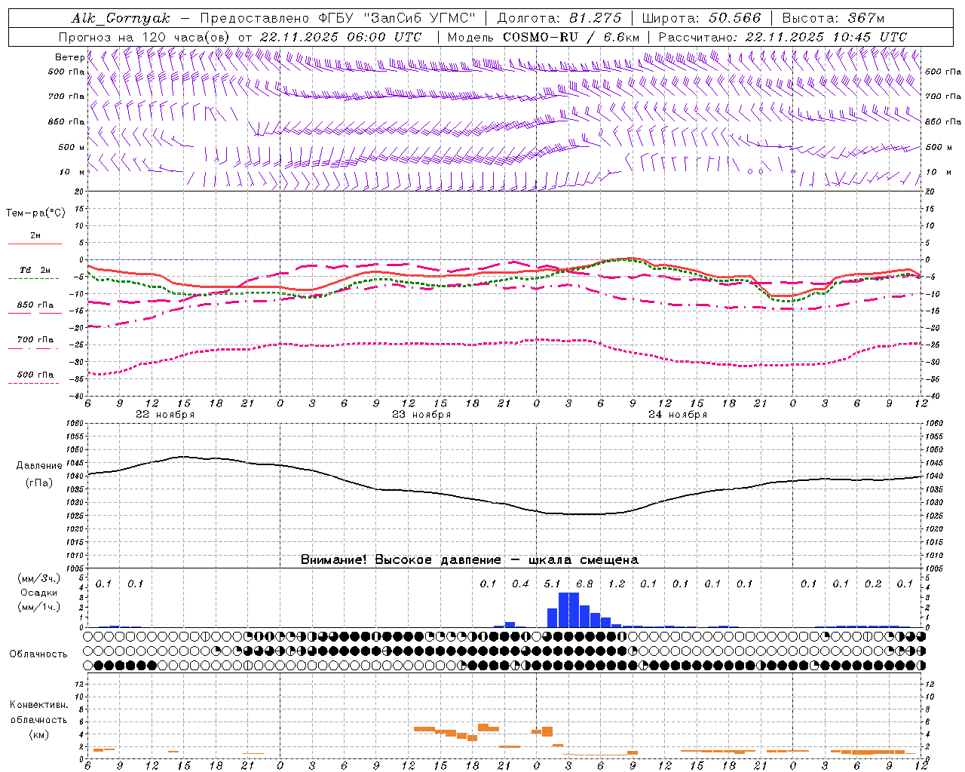Click the 22 ноября date label

coord(165,415)
